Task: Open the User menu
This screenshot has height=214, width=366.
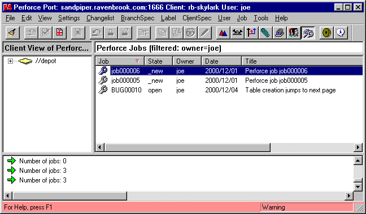Action: pyautogui.click(x=224, y=18)
